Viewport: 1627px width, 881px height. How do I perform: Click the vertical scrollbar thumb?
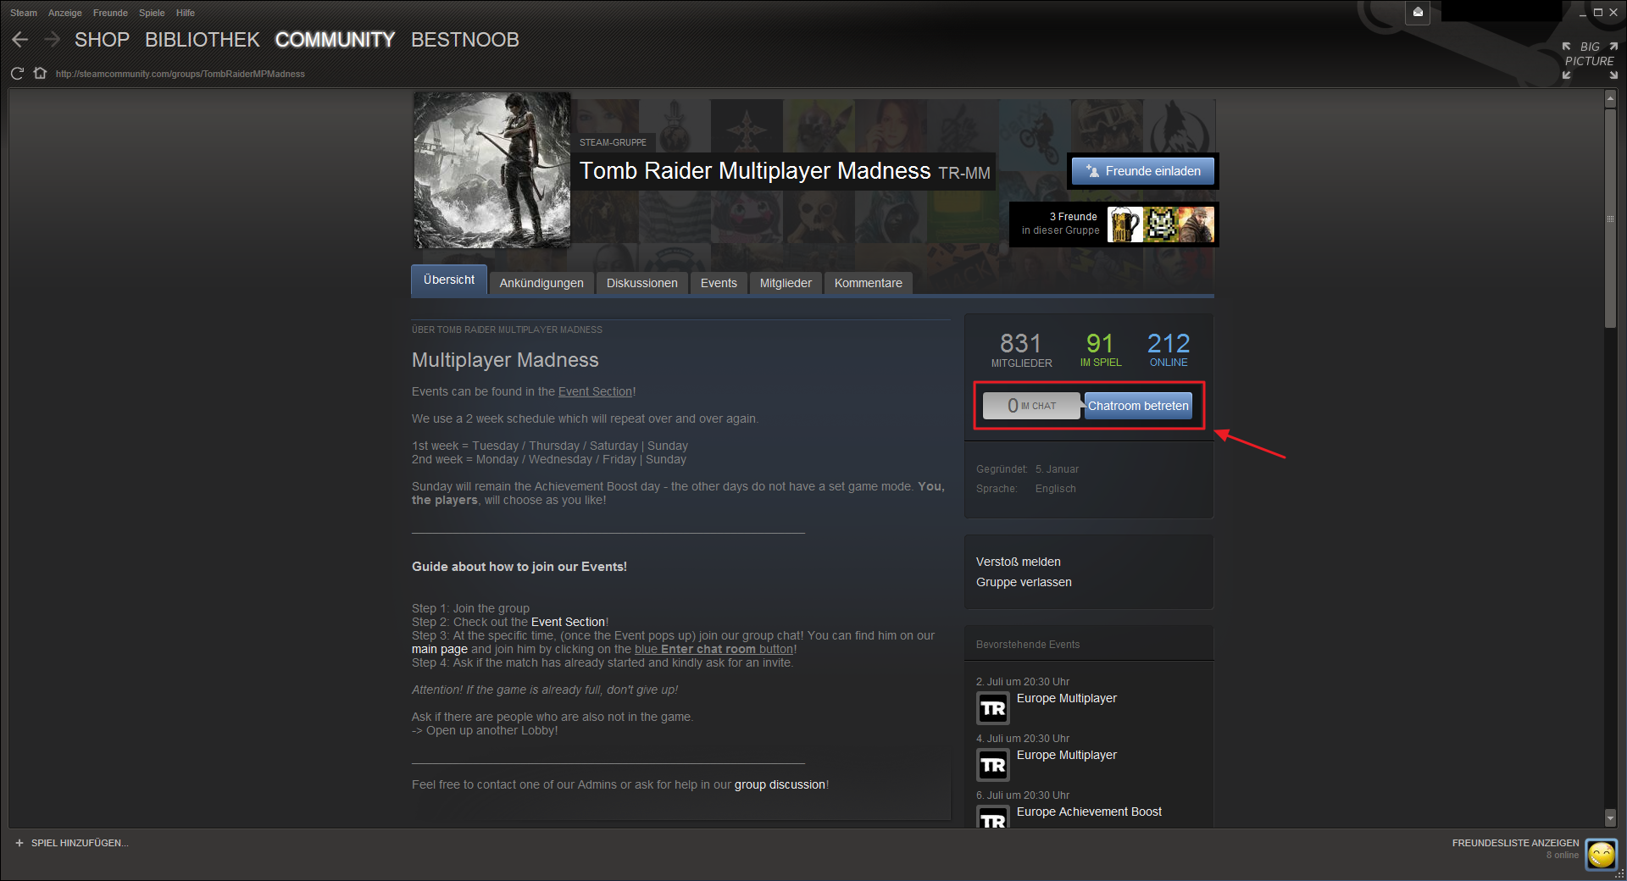click(x=1610, y=218)
